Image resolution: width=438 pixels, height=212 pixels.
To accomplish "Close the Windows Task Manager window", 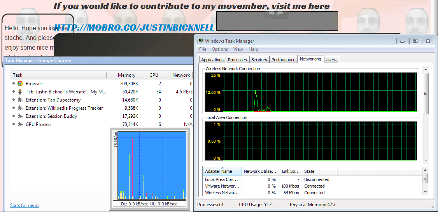I will pos(428,41).
